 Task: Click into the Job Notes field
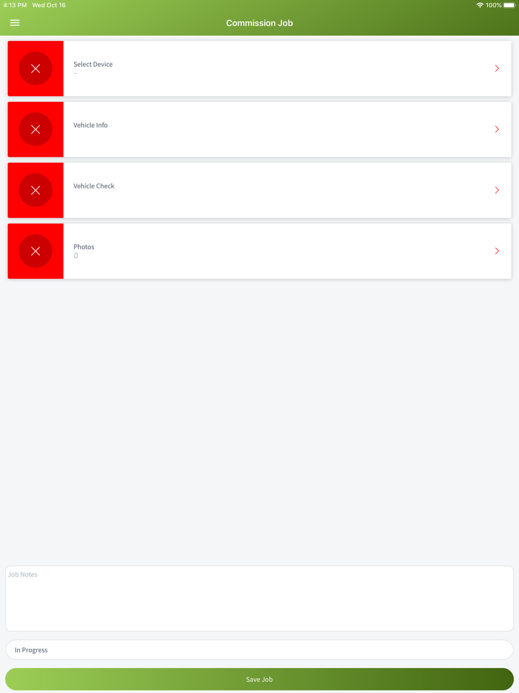259,598
